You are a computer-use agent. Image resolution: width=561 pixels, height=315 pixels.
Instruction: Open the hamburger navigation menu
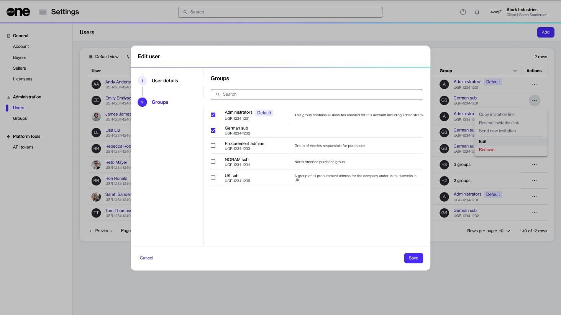click(x=43, y=12)
